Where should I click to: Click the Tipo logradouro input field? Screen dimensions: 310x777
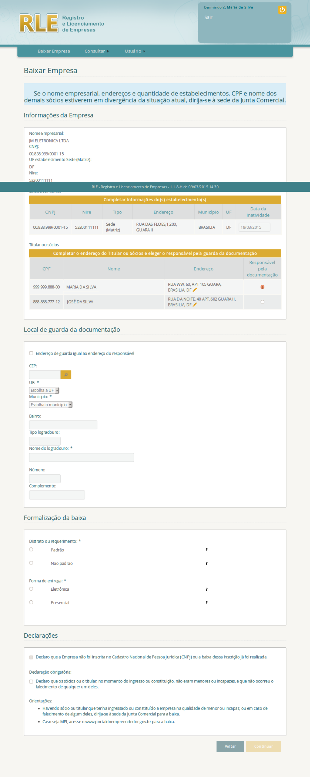tap(45, 441)
